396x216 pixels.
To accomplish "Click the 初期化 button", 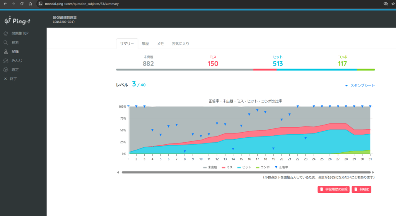I will coord(361,189).
